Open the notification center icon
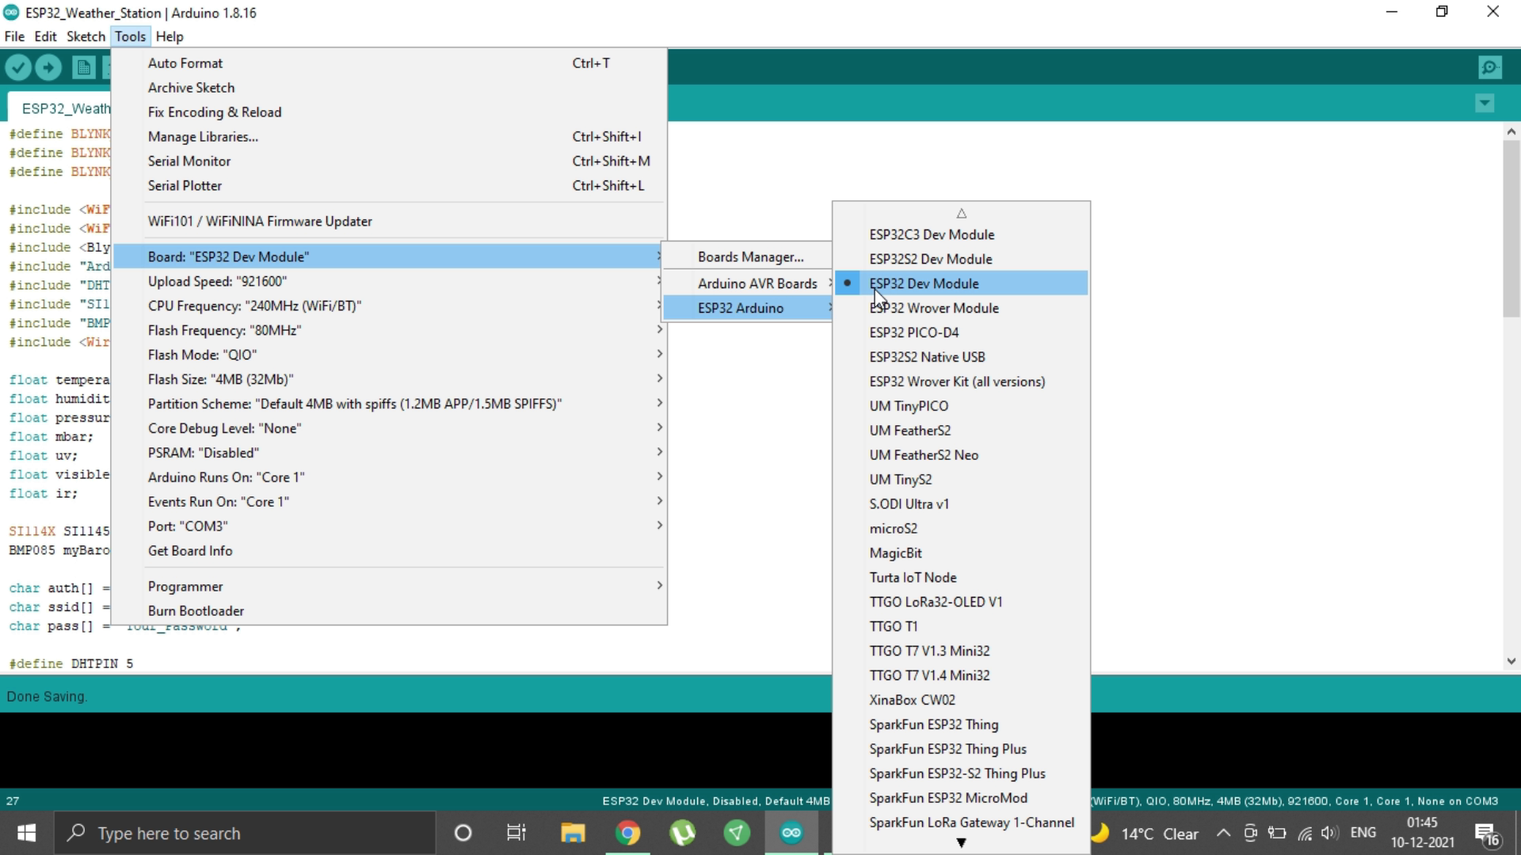1521x855 pixels. click(1487, 834)
